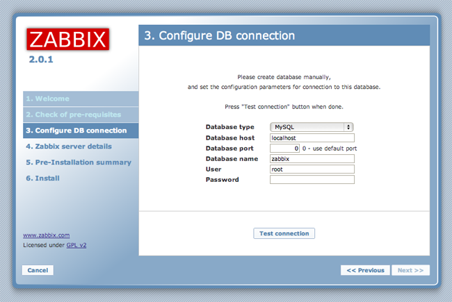Click the ZABBIX logo
This screenshot has width=452, height=302.
(68, 40)
